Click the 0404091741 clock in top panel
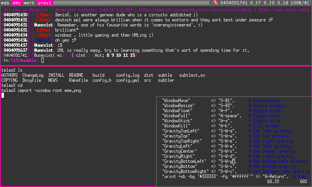Image resolution: width=312 pixels, height=187 pixels. click(233, 3)
